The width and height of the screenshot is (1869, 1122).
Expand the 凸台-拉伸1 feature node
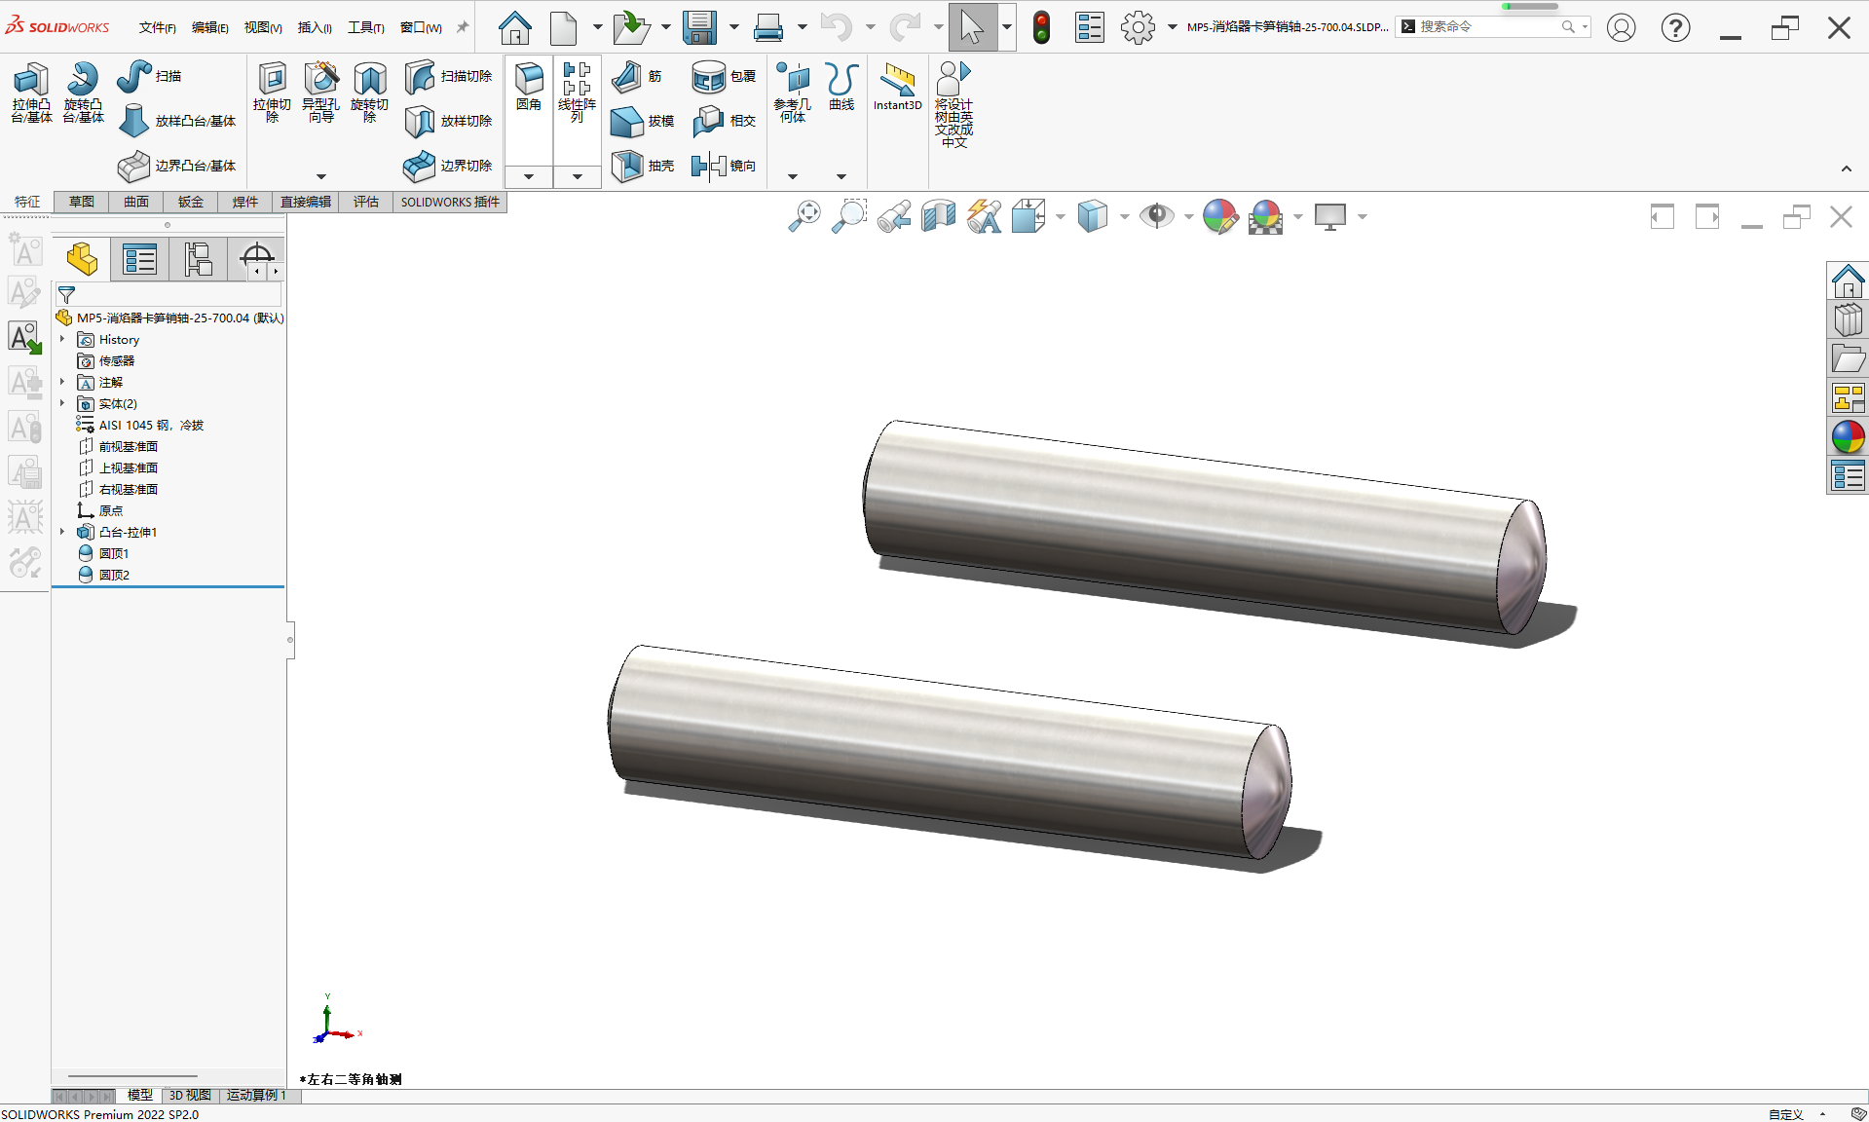pyautogui.click(x=62, y=532)
